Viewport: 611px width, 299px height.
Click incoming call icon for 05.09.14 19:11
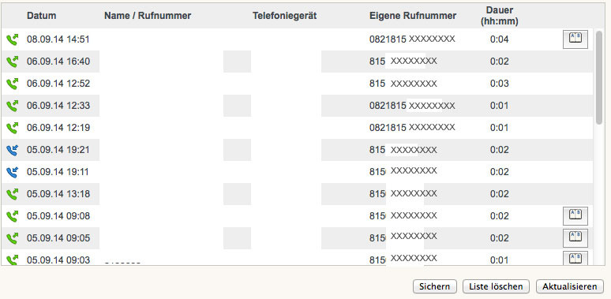[x=13, y=172]
